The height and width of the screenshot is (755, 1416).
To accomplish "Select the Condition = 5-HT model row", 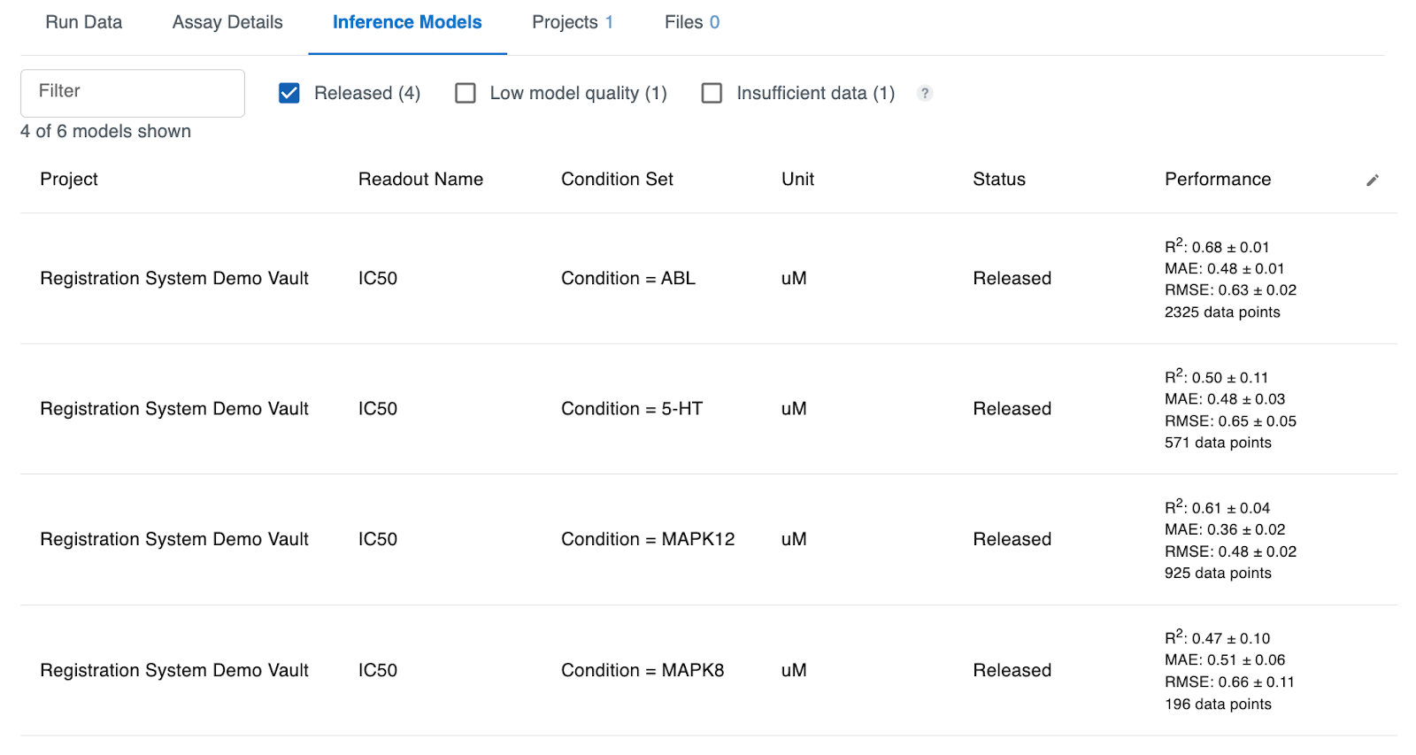I will [632, 408].
